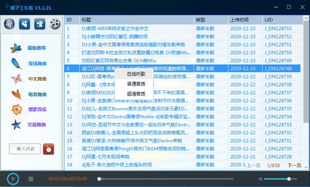Click the blue people icon in sidebar toolbar
310x187 pixels.
pos(24,24)
